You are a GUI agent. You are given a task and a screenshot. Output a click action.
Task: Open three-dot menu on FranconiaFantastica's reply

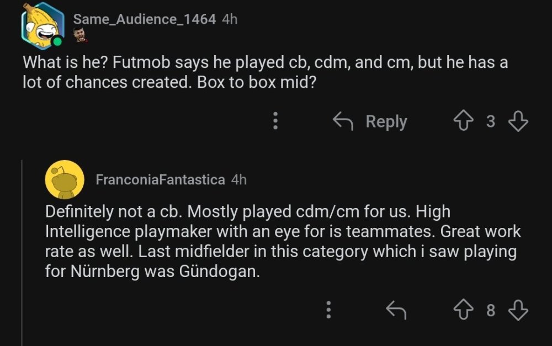point(328,311)
